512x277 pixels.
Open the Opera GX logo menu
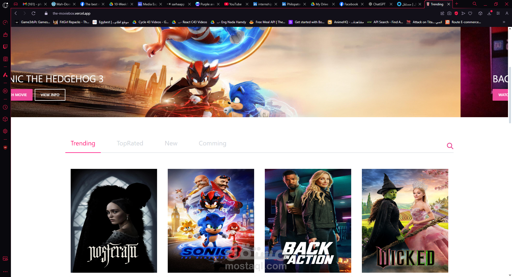coord(5,5)
